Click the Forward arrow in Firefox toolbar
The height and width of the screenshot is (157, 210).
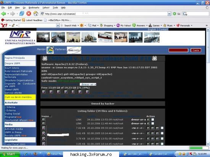pos(13,14)
